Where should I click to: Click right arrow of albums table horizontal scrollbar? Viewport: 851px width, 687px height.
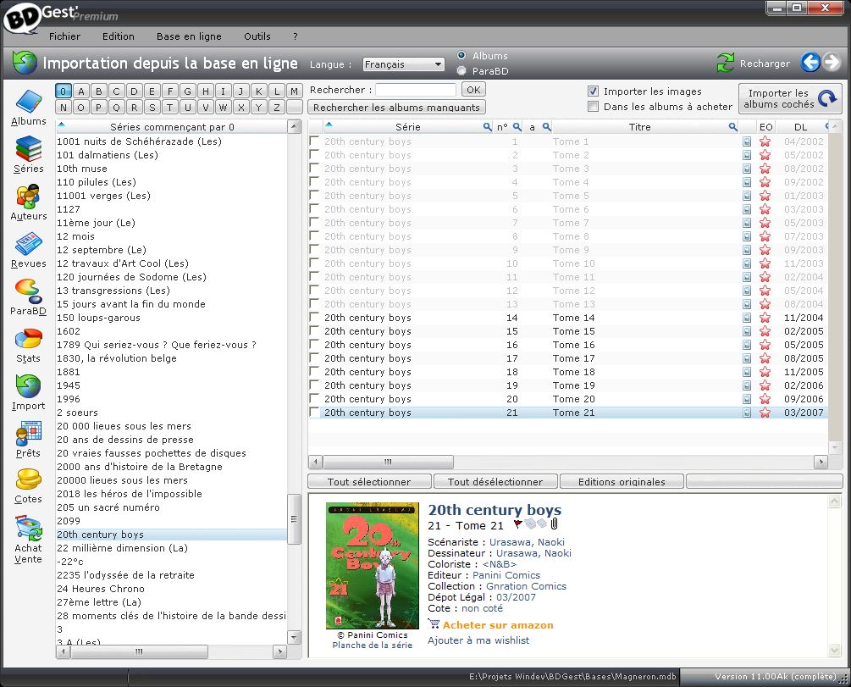click(x=821, y=463)
